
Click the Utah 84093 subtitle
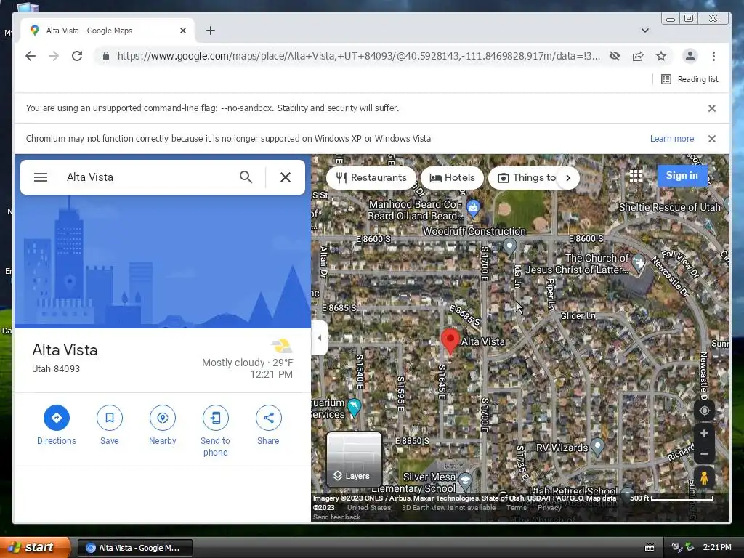tap(55, 368)
